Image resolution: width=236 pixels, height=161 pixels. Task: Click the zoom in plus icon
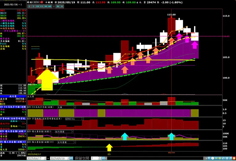pyautogui.click(x=220, y=158)
